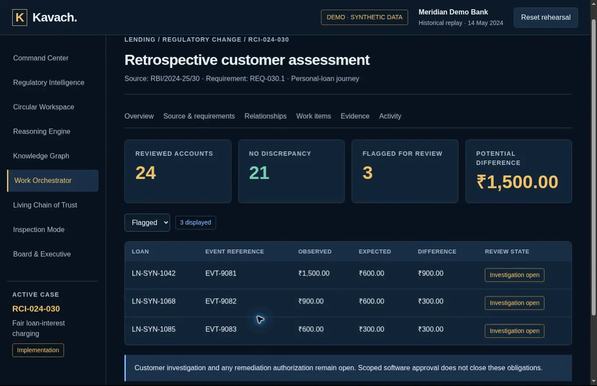Click the Difference column header
Viewport: 597px width, 386px height.
pos(437,252)
